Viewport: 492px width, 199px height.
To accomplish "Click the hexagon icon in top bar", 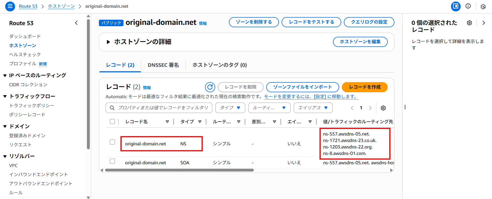I will [x=483, y=6].
